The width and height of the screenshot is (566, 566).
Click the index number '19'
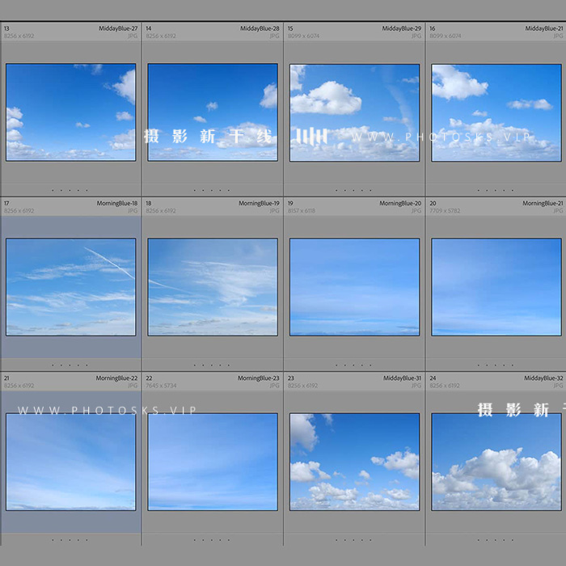click(290, 204)
